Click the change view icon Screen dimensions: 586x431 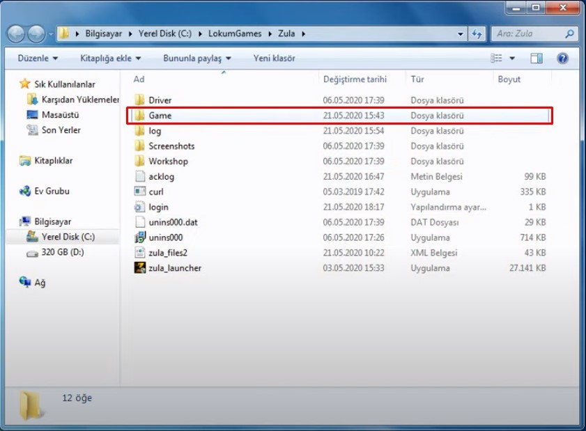(x=496, y=58)
